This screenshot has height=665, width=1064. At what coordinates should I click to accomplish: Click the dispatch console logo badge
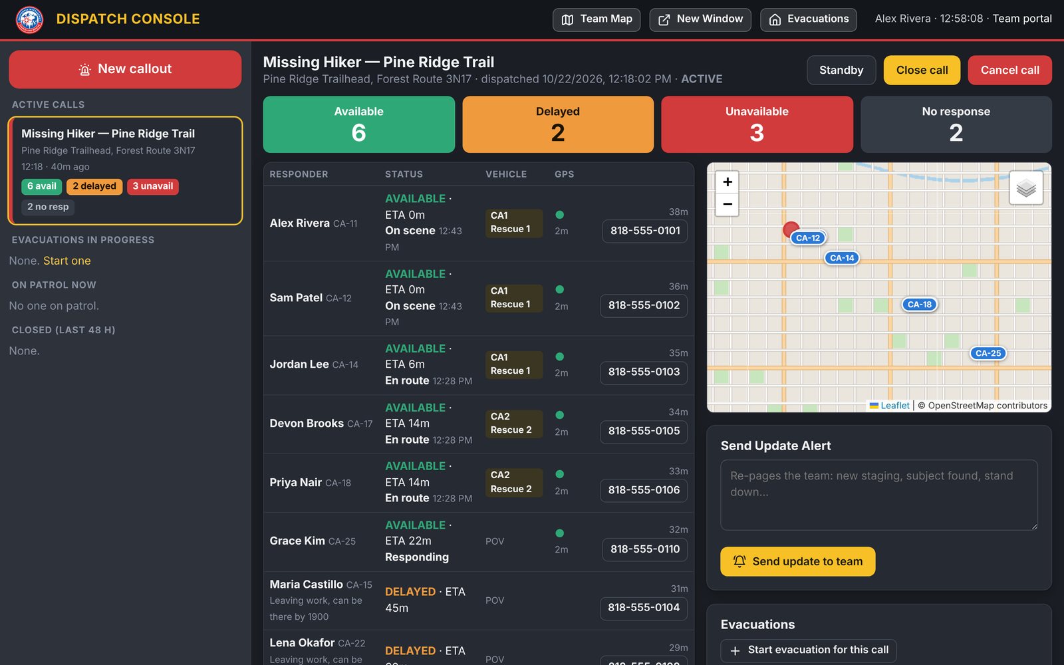29,19
